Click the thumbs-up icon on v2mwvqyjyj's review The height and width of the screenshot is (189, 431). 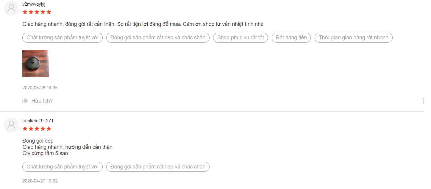tap(25, 100)
